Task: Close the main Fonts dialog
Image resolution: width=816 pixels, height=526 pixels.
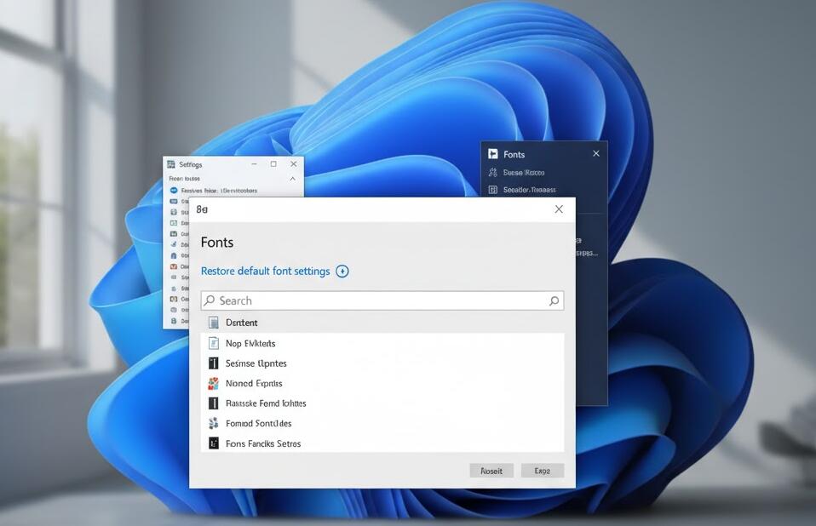Action: pyautogui.click(x=559, y=209)
